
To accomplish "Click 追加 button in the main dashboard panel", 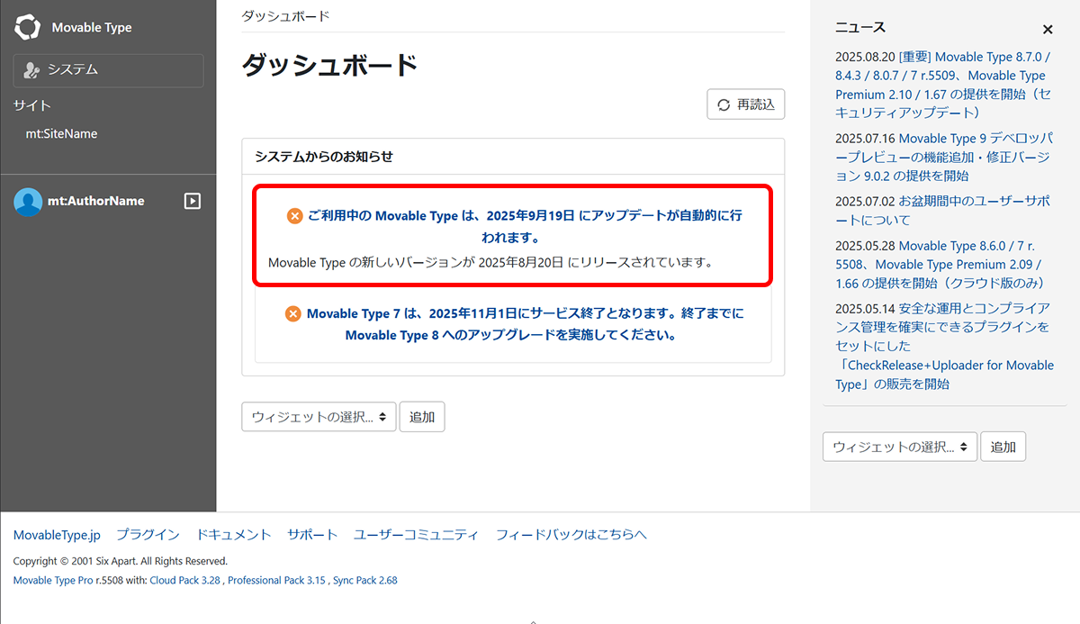I will tap(422, 417).
